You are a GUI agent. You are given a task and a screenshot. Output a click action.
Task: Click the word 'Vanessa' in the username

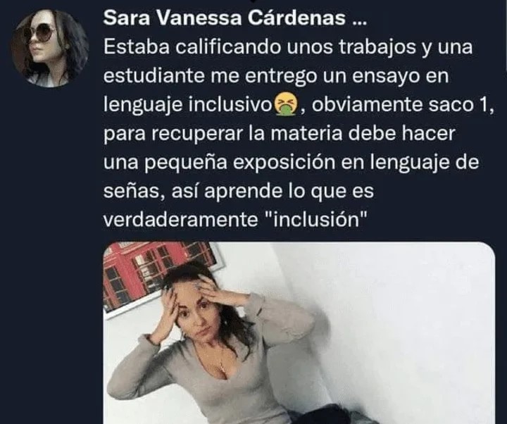pos(201,18)
